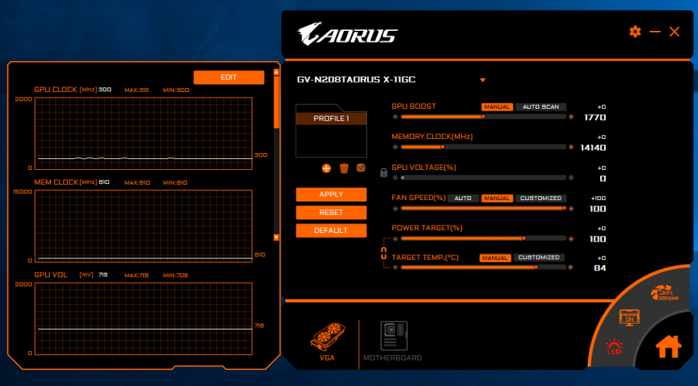
Task: Decrease GPU Voltage with minus icon
Action: [x=395, y=178]
